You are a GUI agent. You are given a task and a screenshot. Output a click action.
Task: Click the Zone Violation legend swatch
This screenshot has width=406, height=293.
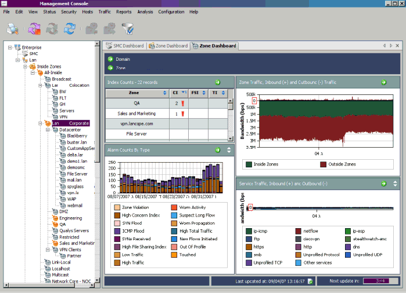[x=117, y=207]
